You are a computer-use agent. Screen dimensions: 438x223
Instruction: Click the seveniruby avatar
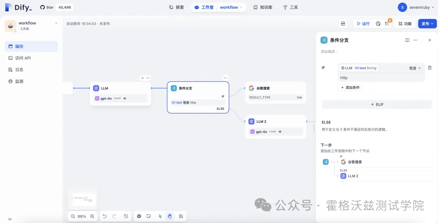tap(402, 8)
